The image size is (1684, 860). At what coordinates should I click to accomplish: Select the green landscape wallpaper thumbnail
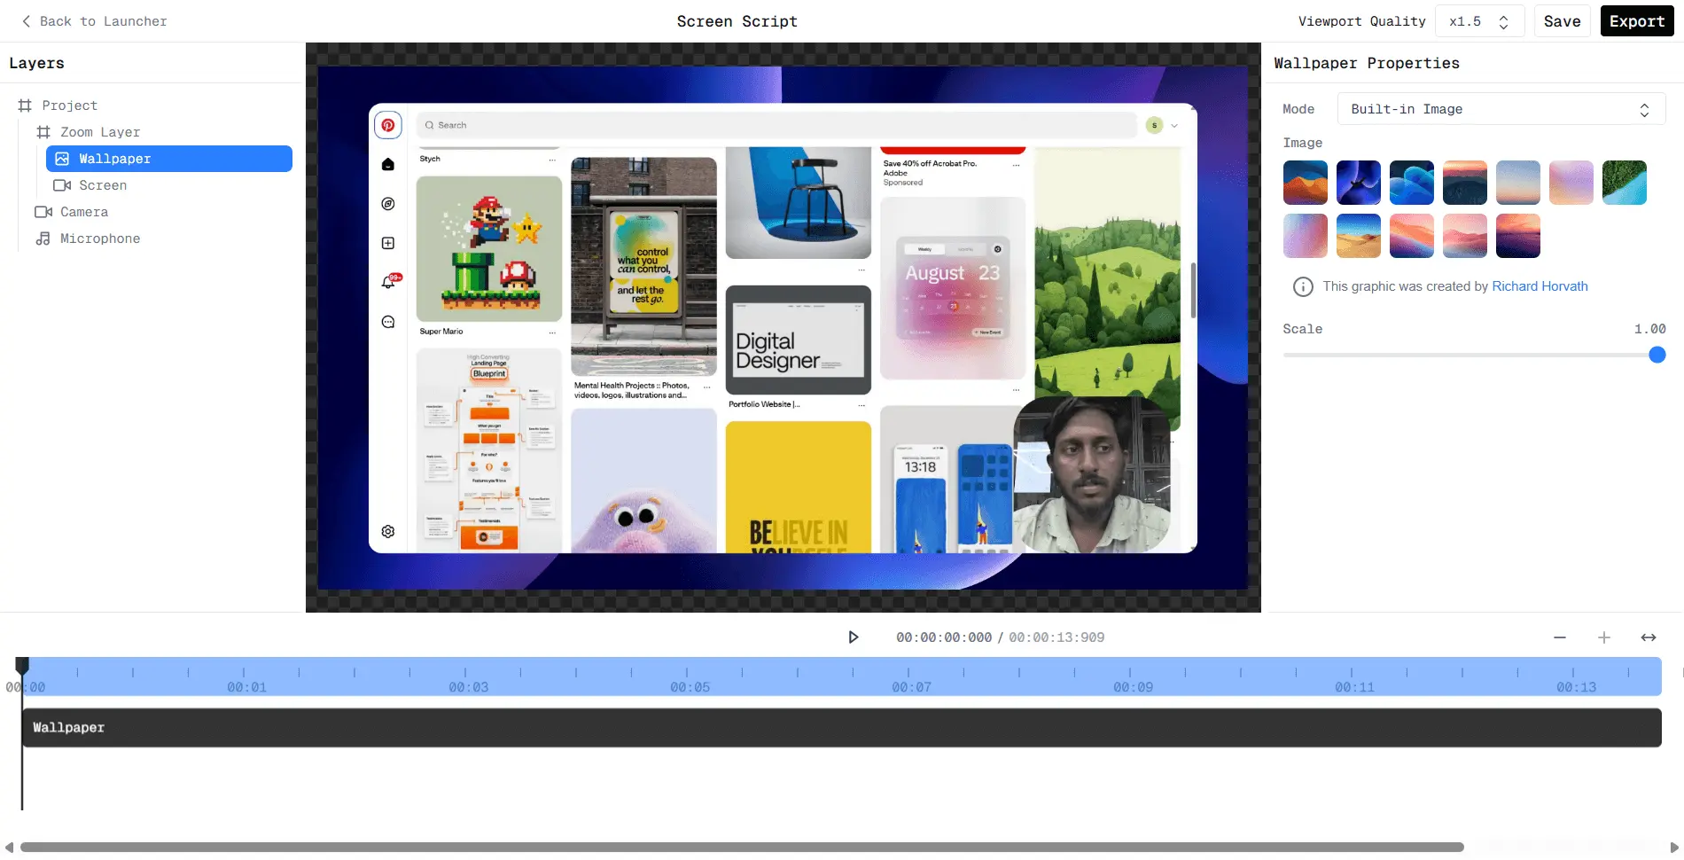[x=1624, y=182]
